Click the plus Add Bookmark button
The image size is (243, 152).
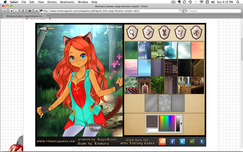pyautogui.click(x=36, y=11)
